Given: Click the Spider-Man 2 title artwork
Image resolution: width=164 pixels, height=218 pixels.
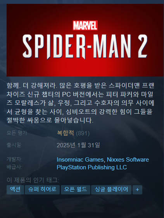Looking at the screenshot, I should click(85, 46).
